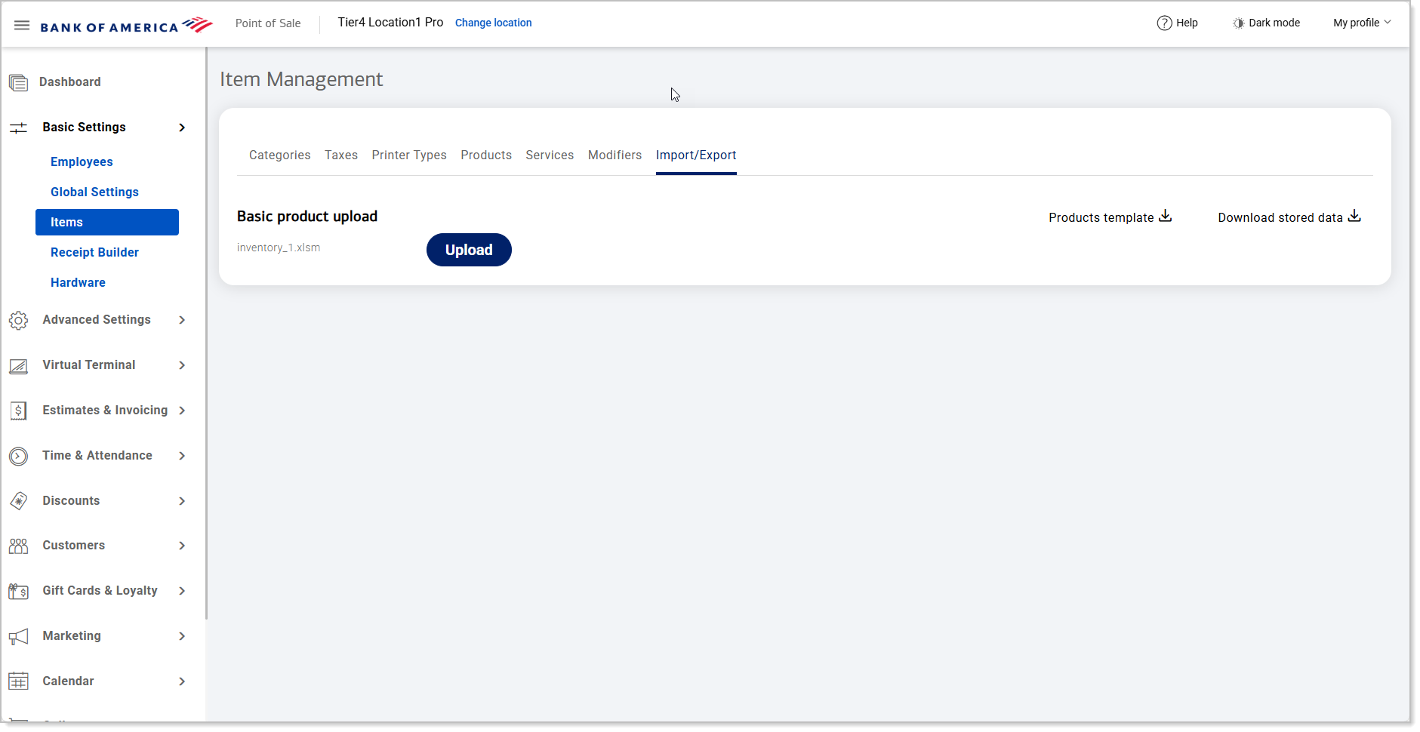Click the Bank of America logo
This screenshot has width=1420, height=732.
coord(126,26)
